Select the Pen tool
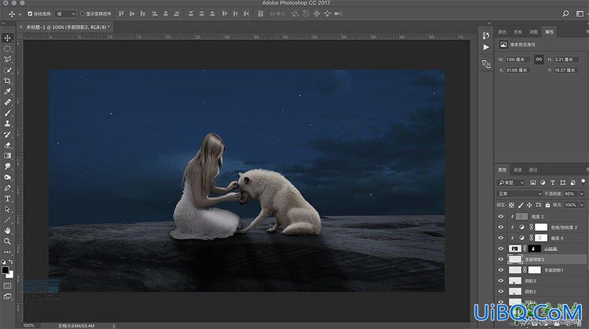The height and width of the screenshot is (329, 589). (7, 188)
